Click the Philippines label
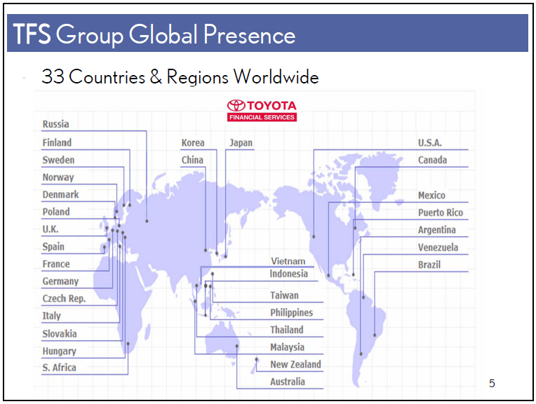The width and height of the screenshot is (536, 404). [292, 313]
